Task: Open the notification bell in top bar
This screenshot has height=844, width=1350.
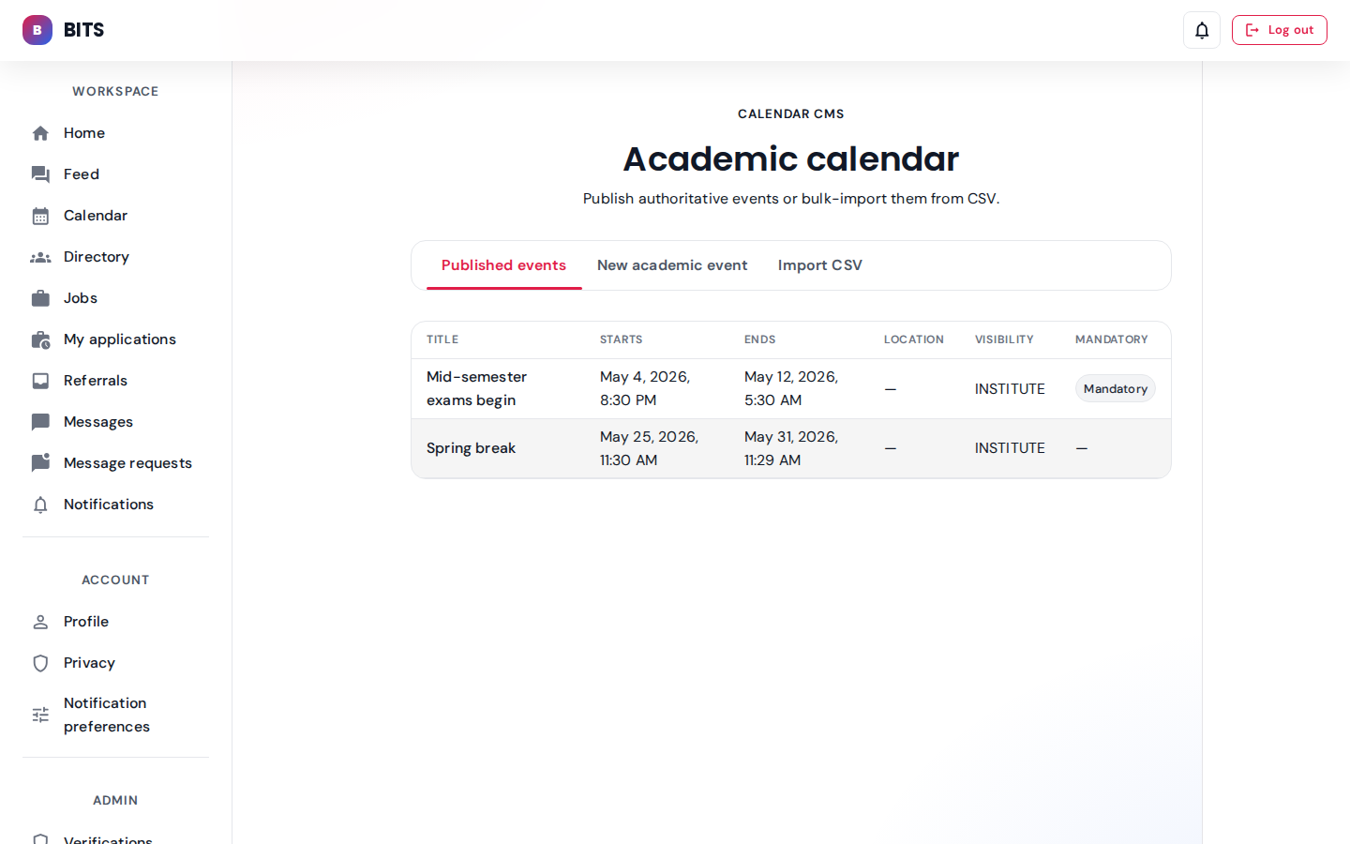Action: (x=1201, y=30)
